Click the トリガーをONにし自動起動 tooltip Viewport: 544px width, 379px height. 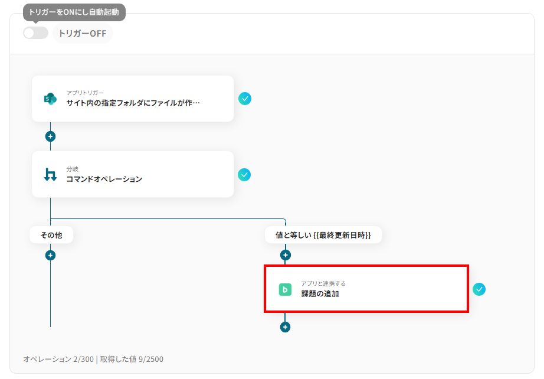74,12
